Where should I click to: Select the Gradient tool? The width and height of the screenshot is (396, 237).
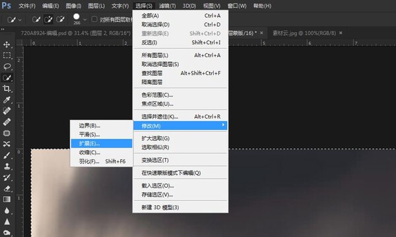[x=7, y=199]
